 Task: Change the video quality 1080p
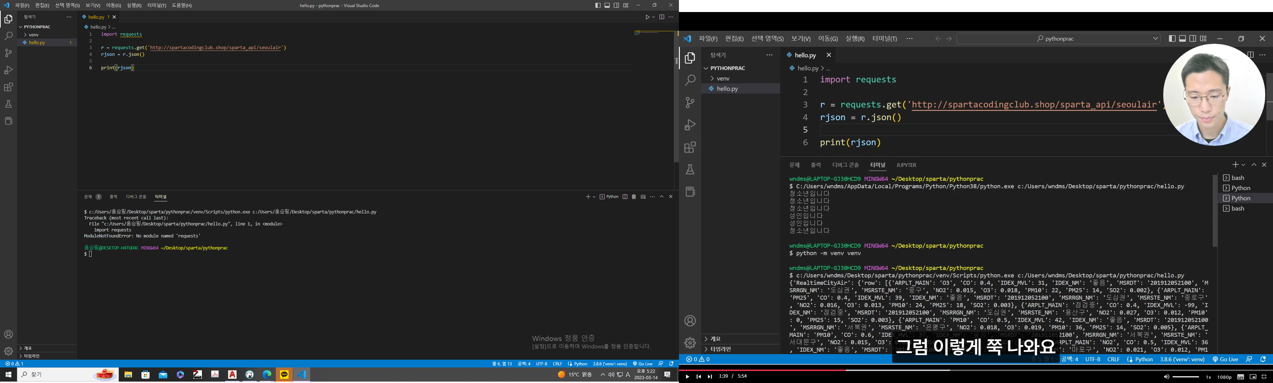[1224, 377]
